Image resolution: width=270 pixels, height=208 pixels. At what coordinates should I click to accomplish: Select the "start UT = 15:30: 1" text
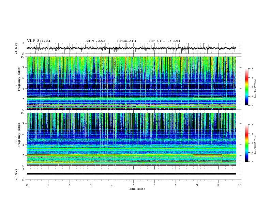[165, 41]
